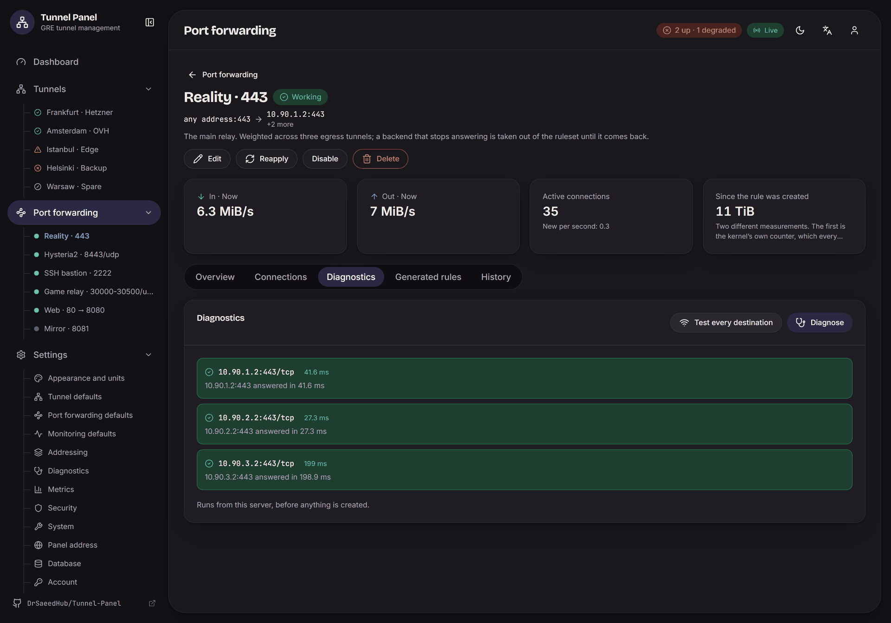Image resolution: width=891 pixels, height=623 pixels.
Task: Open Istanbul · Edge tunnel
Action: [x=72, y=149]
